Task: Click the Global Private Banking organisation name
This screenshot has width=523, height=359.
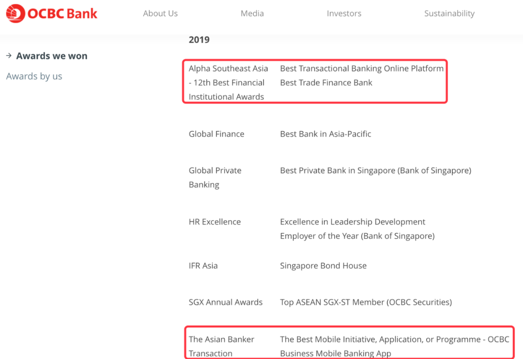Action: pyautogui.click(x=215, y=177)
